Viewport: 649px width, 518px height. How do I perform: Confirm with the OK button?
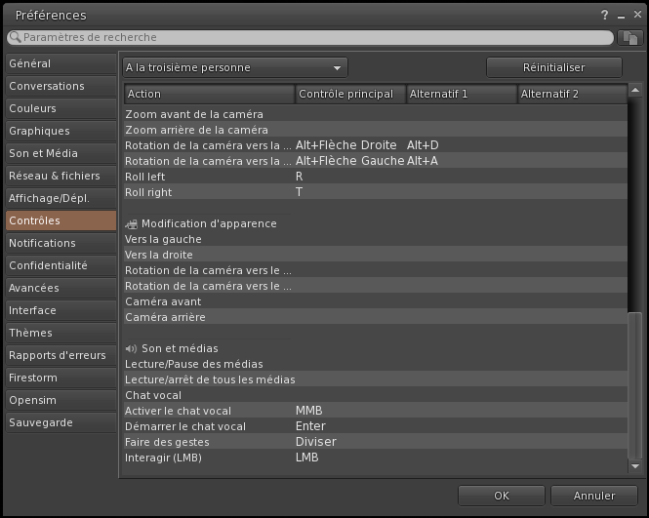click(501, 496)
